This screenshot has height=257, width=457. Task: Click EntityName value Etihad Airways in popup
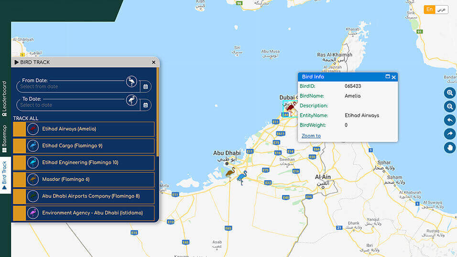click(x=362, y=116)
